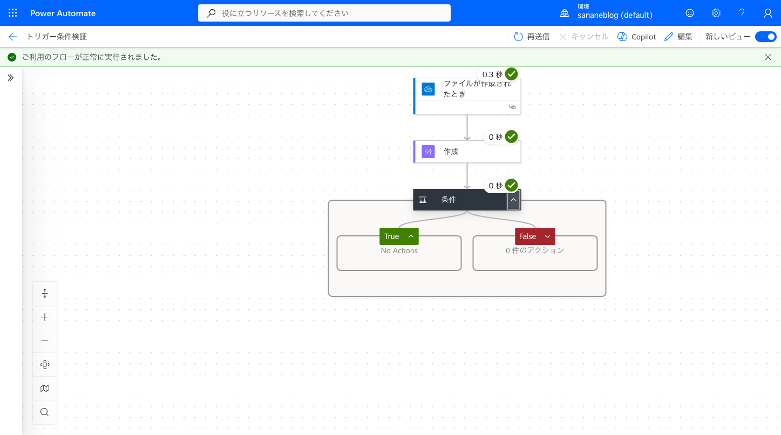Screen dimensions: 781x435
Task: Click 0 件のアクション in False branch
Action: click(x=535, y=250)
